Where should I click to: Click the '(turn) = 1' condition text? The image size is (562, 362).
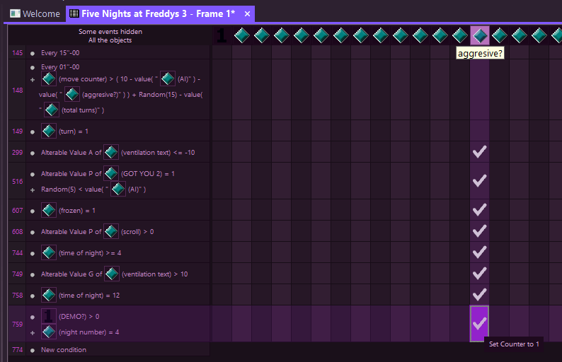[x=74, y=132]
